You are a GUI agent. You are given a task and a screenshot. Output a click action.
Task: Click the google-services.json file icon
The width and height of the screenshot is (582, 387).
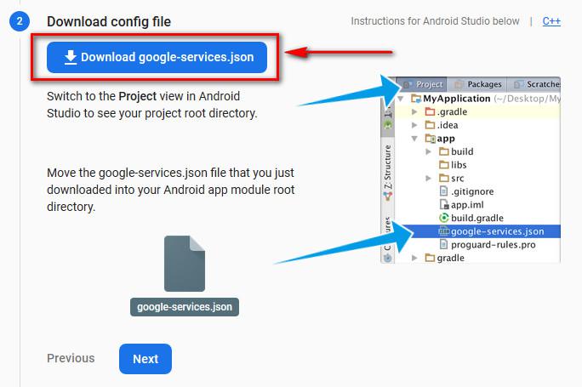coord(185,264)
